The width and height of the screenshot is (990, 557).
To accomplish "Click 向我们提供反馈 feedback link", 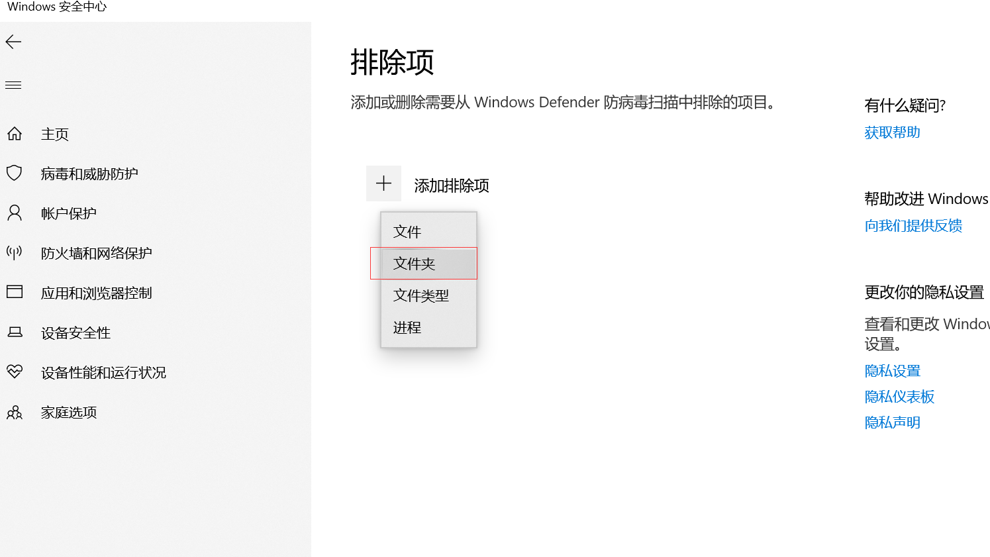I will click(913, 226).
